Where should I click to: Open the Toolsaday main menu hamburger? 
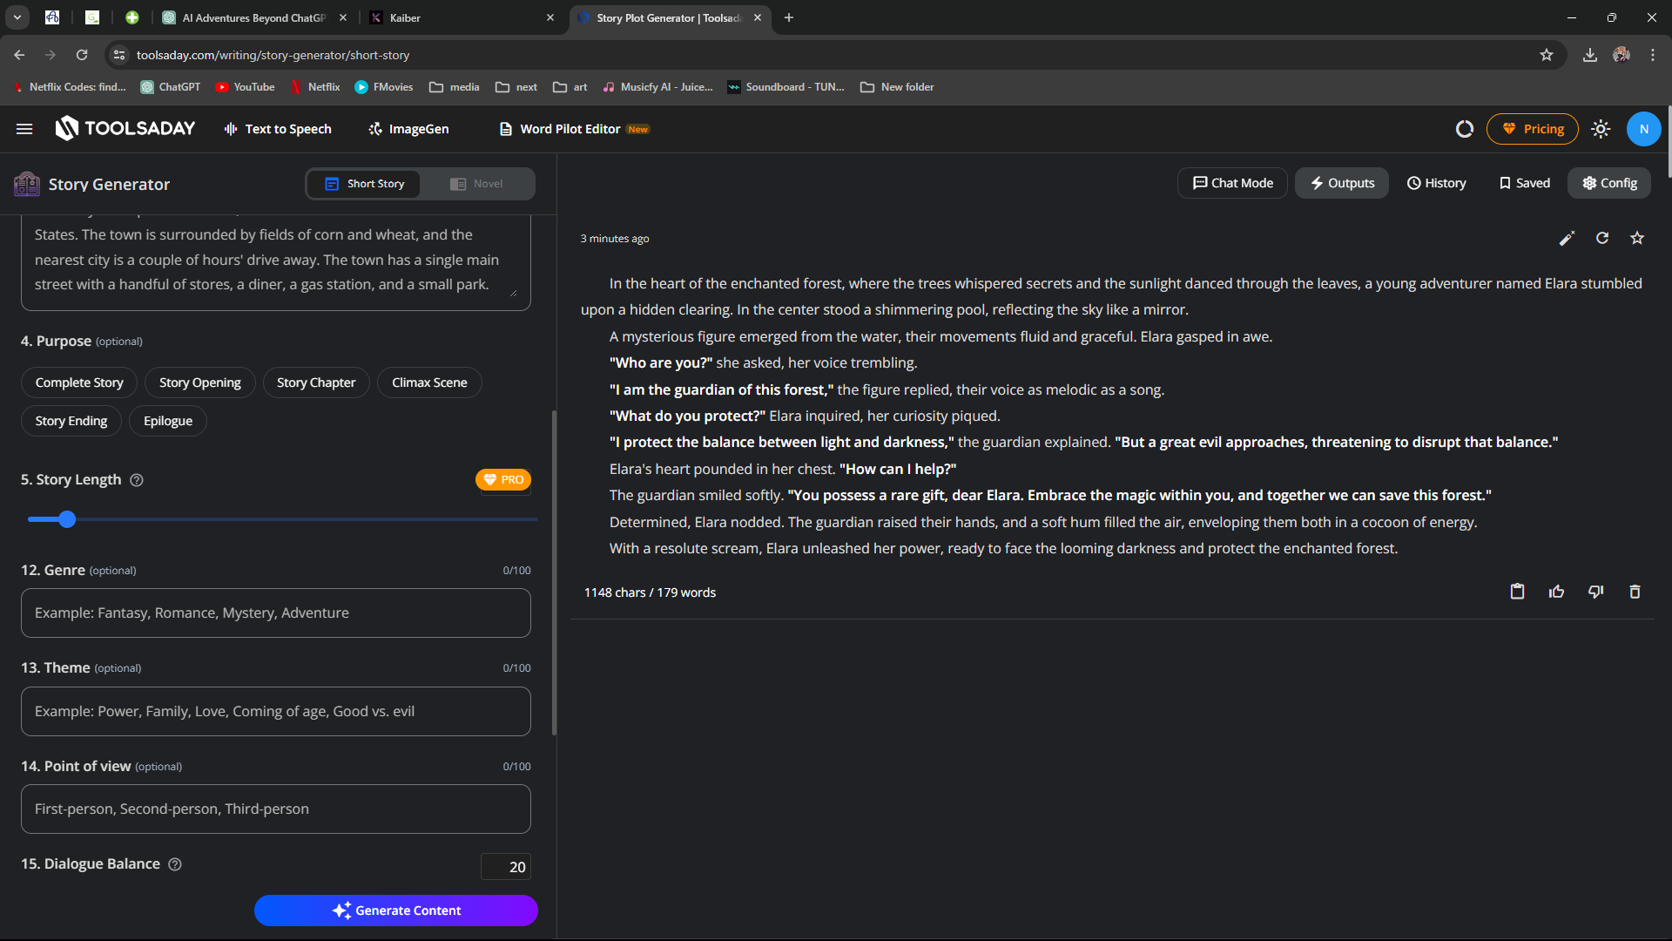26,129
